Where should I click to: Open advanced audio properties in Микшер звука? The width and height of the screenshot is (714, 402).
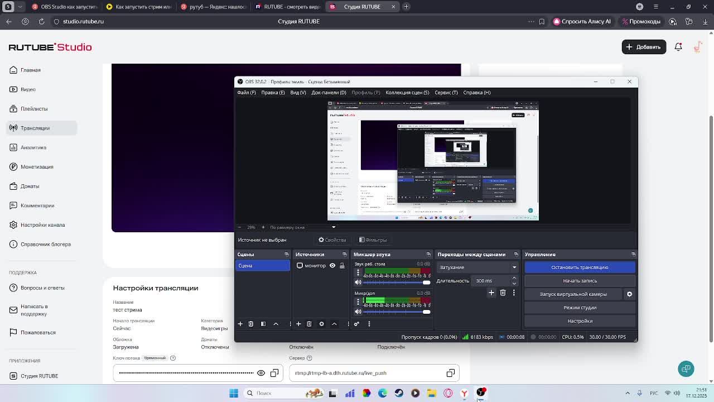pyautogui.click(x=356, y=324)
